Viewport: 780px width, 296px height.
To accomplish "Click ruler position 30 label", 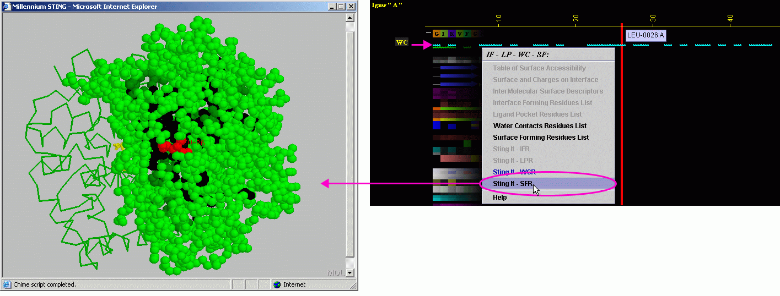I will click(653, 18).
